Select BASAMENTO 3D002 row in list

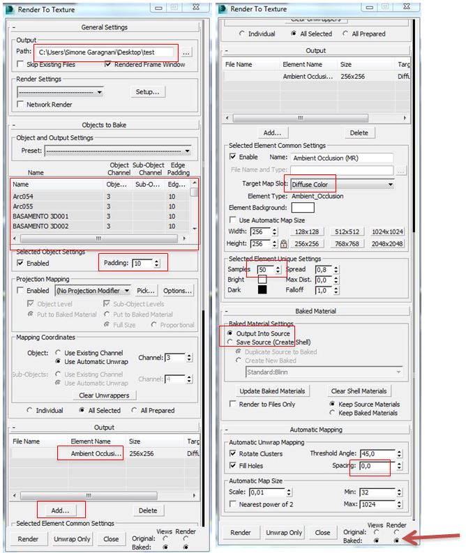(100, 226)
